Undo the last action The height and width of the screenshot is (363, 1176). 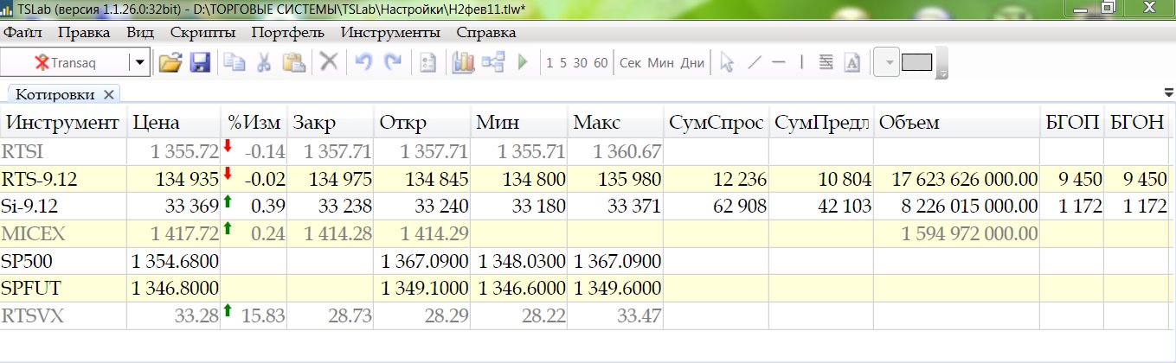(x=363, y=62)
